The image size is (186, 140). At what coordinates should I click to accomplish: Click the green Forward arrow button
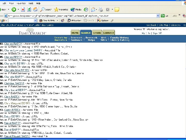pyautogui.click(x=14, y=9)
